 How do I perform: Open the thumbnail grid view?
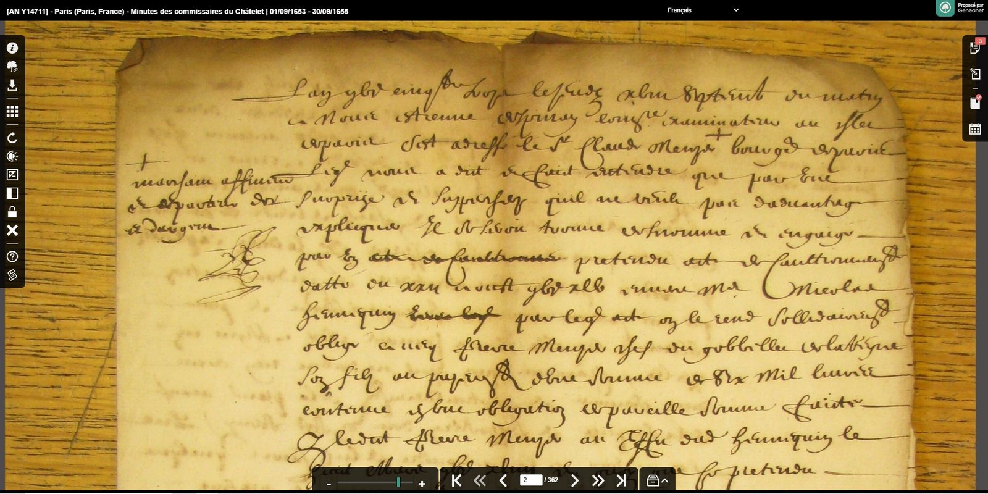[12, 111]
